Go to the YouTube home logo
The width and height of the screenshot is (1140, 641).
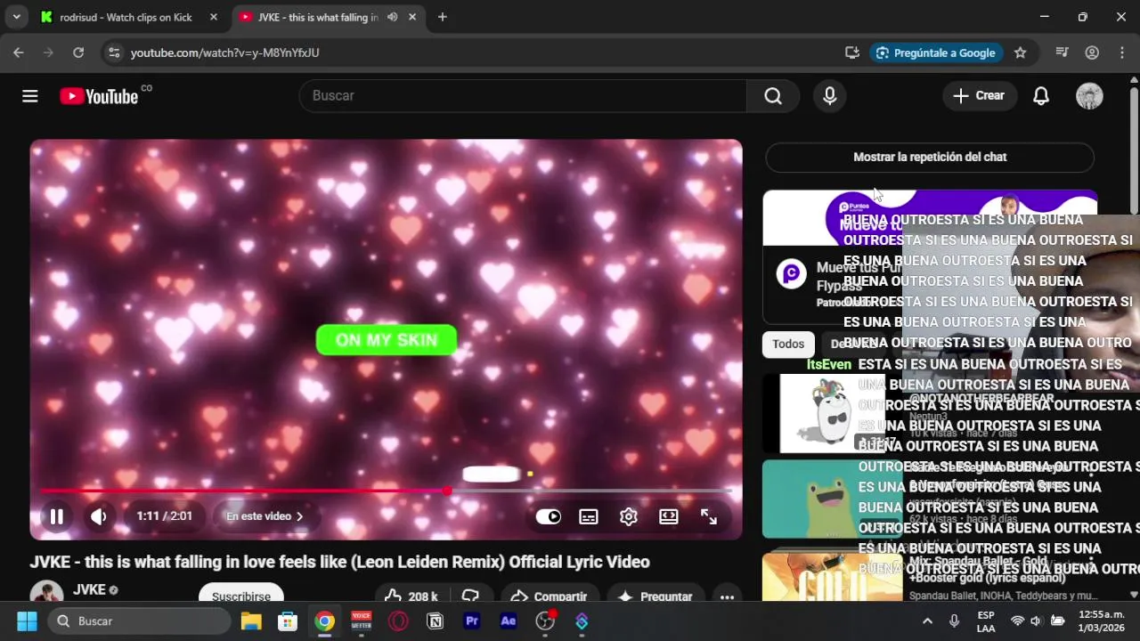[99, 96]
